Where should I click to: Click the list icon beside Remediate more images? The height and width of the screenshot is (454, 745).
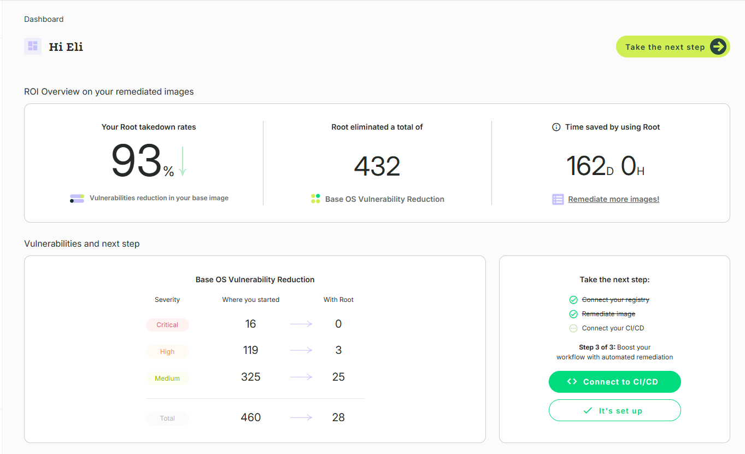pos(558,199)
